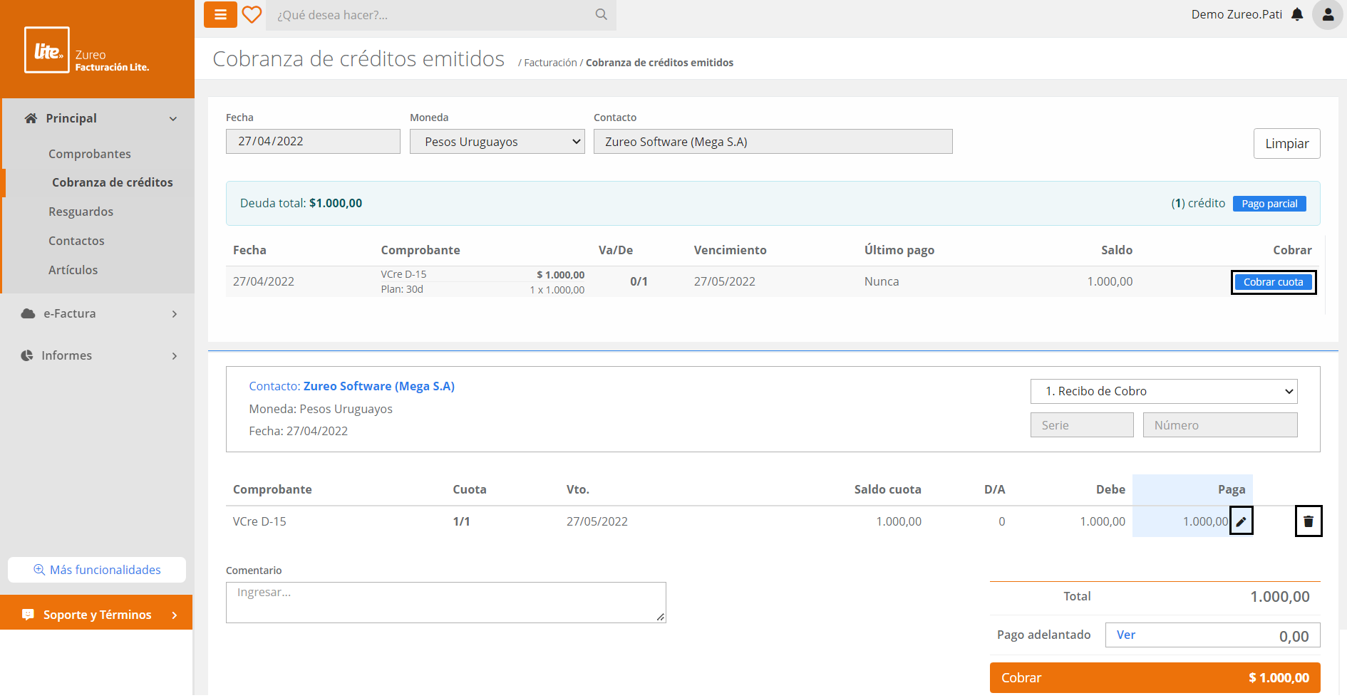Click the Vencimiento date 27/05/2022 in credits table

pyautogui.click(x=724, y=281)
